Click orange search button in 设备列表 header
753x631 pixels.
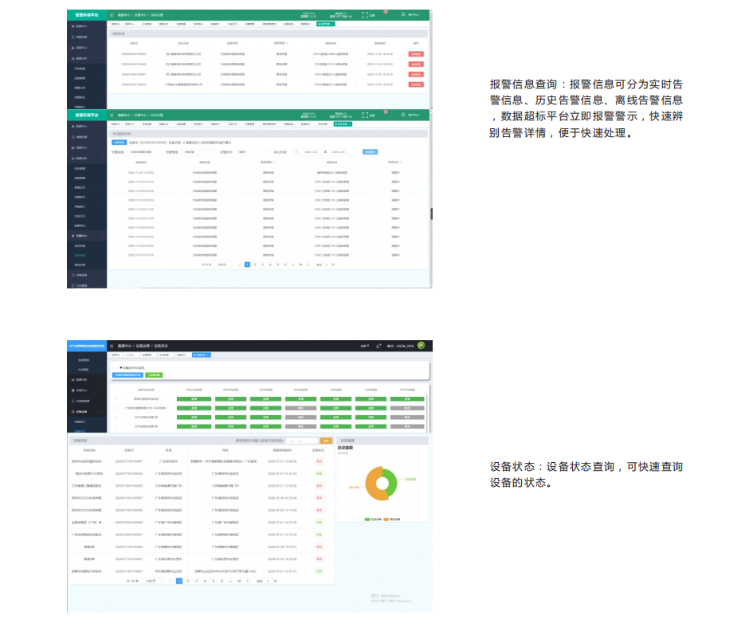[x=326, y=441]
